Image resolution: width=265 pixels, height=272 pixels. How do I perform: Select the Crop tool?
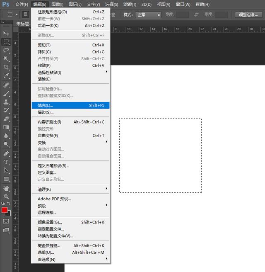(6, 67)
